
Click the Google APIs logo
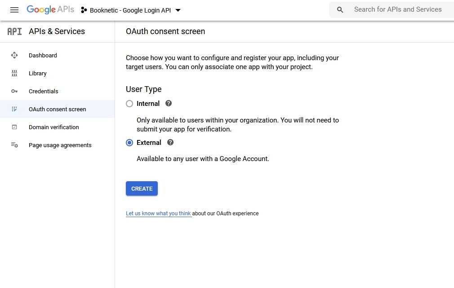[x=50, y=9]
